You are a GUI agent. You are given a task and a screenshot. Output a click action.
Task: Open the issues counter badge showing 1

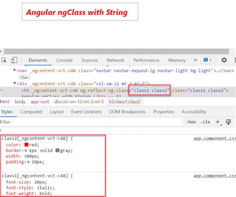(208, 60)
